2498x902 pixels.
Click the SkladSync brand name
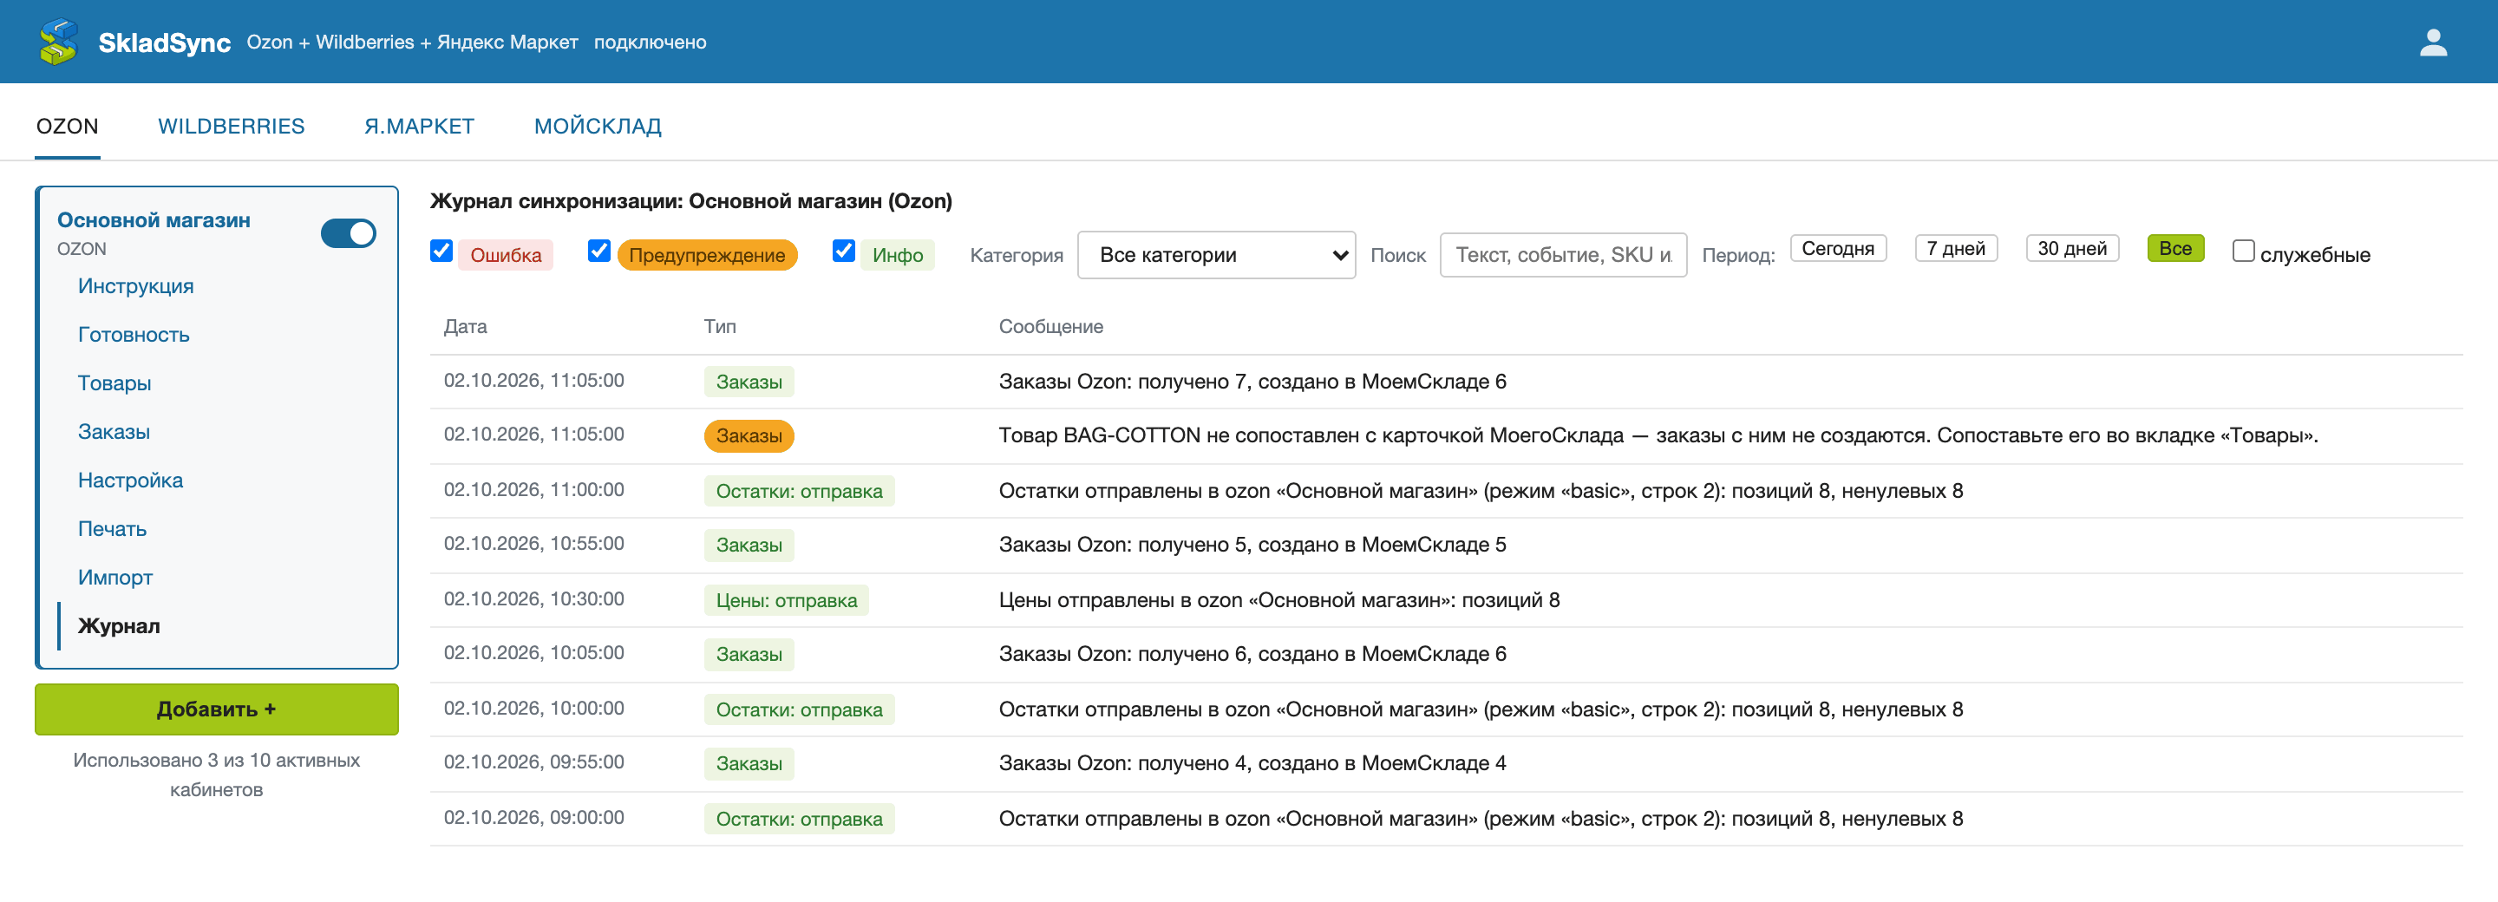tap(164, 42)
